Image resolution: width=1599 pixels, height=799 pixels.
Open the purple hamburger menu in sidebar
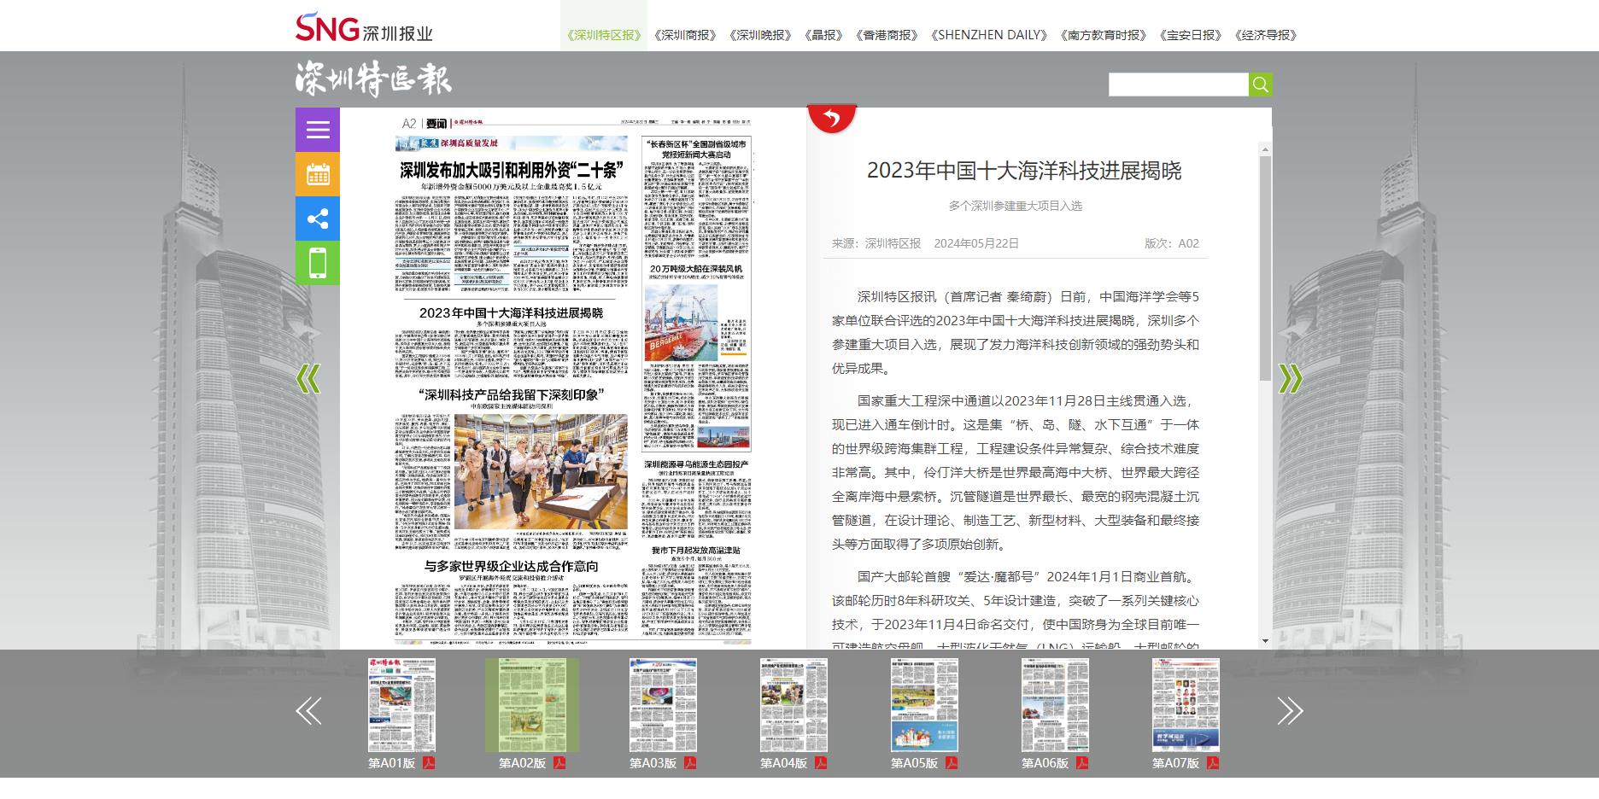click(x=317, y=130)
